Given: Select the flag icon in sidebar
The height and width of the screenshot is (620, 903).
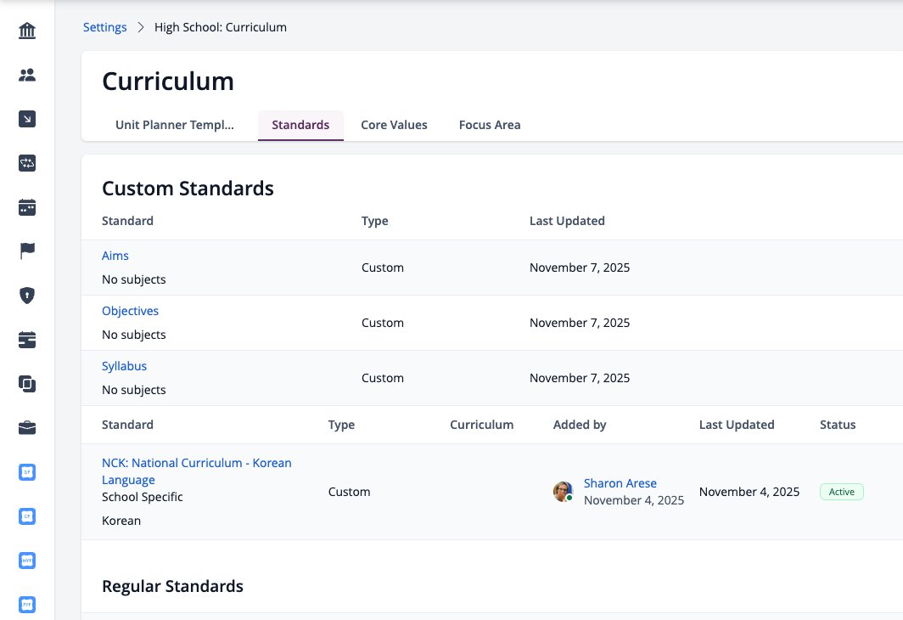Looking at the screenshot, I should (x=27, y=251).
